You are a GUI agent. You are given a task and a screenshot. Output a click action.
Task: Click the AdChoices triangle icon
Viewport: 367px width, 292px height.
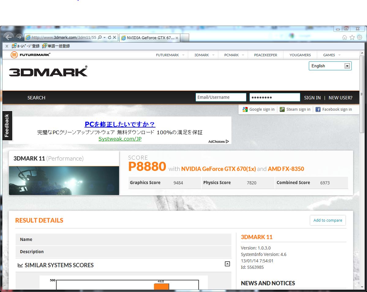pos(227,142)
